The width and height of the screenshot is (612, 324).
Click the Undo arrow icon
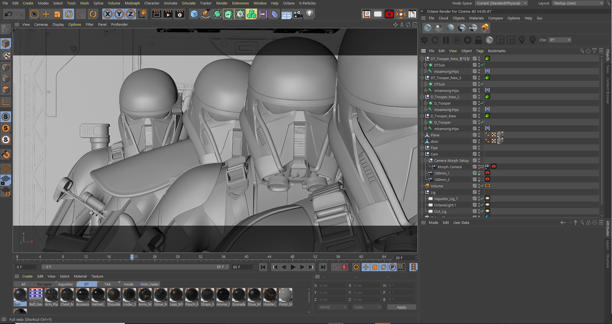pyautogui.click(x=9, y=14)
